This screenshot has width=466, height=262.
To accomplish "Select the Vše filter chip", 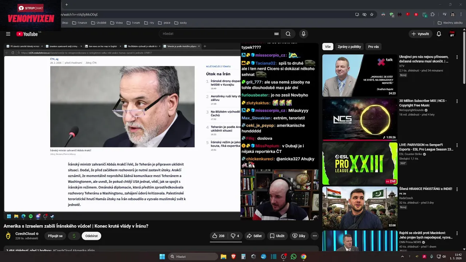I will [328, 47].
